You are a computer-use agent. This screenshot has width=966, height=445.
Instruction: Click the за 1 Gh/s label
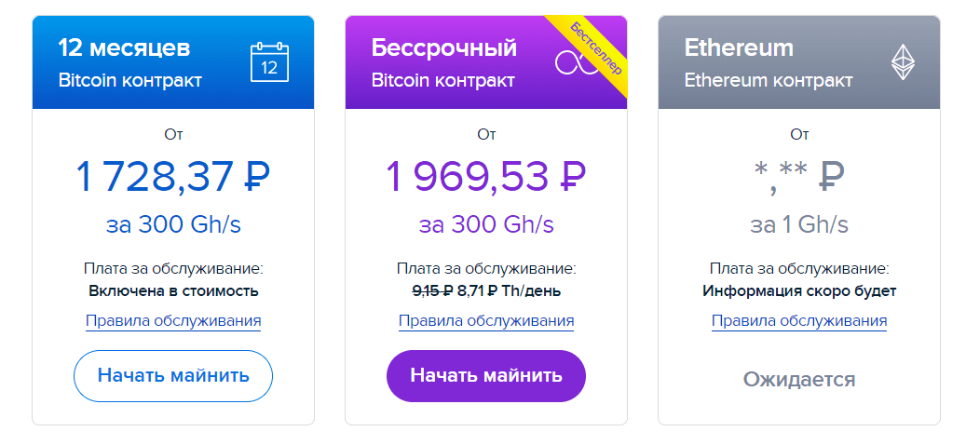tap(799, 224)
